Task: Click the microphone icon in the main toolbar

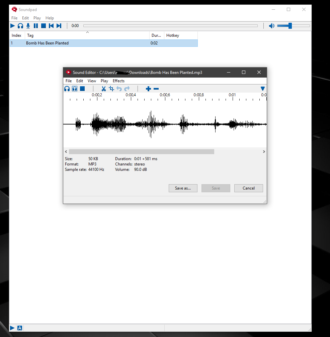Action: coord(28,26)
